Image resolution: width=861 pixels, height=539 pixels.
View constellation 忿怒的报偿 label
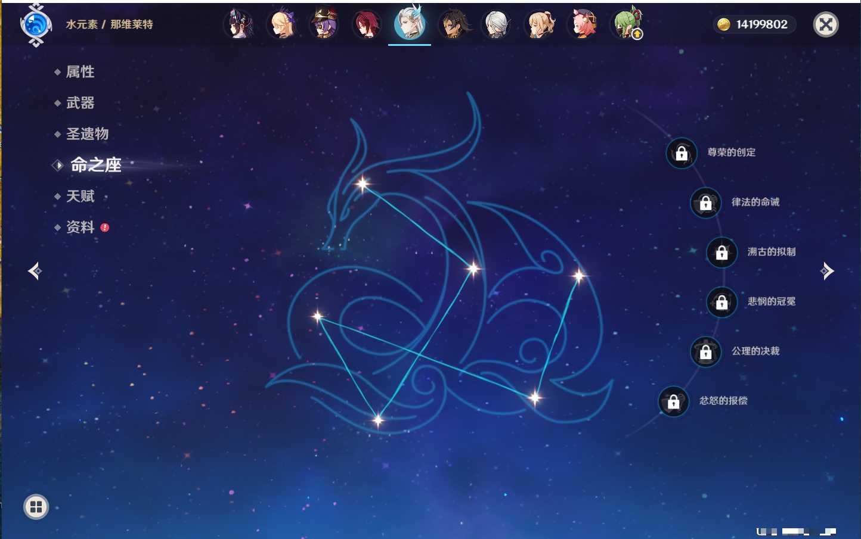tap(723, 401)
